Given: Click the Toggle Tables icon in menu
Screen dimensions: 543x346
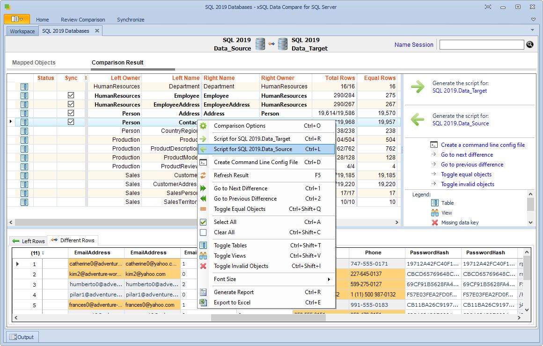Looking at the screenshot, I should click(203, 245).
